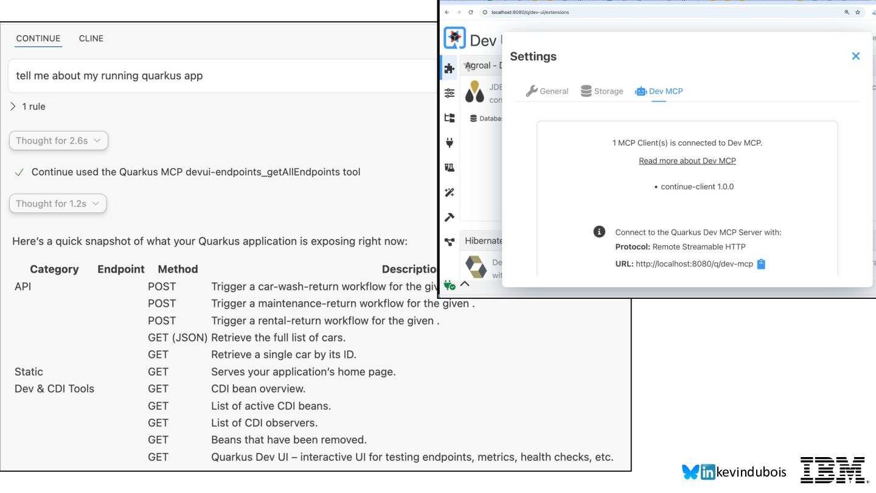876x493 pixels.
Task: Click the maintenance-return workflow description
Action: pyautogui.click(x=343, y=303)
